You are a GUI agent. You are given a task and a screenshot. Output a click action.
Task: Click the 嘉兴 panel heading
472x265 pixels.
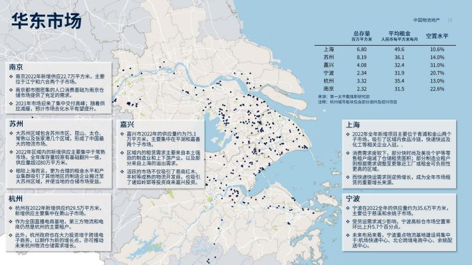click(x=127, y=124)
